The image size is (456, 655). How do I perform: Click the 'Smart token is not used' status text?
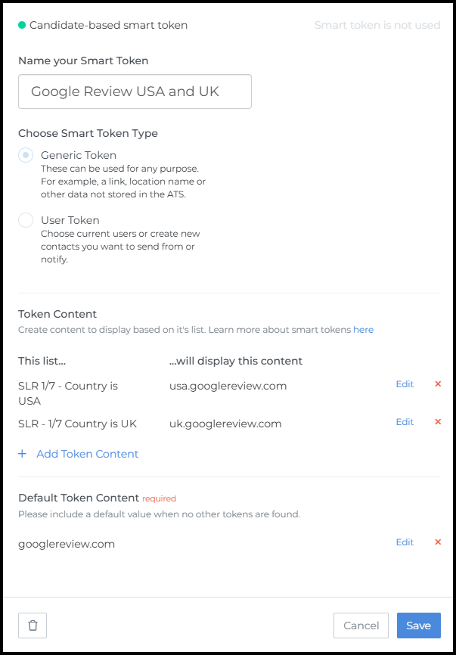tap(377, 25)
